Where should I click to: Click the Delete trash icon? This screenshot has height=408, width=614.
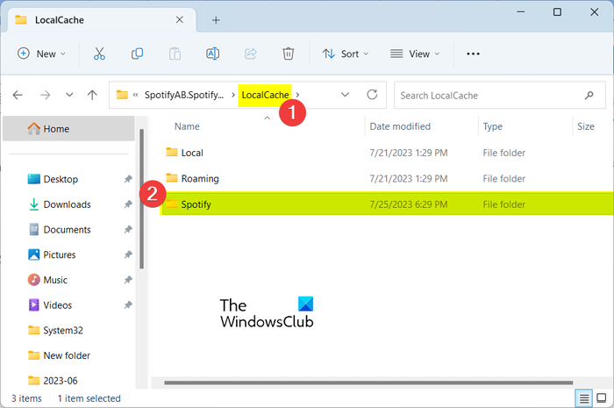coord(289,54)
